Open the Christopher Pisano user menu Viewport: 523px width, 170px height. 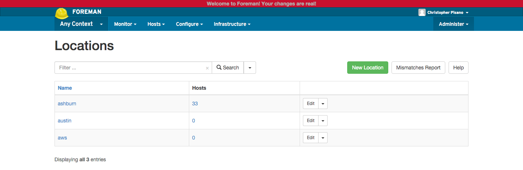(447, 12)
